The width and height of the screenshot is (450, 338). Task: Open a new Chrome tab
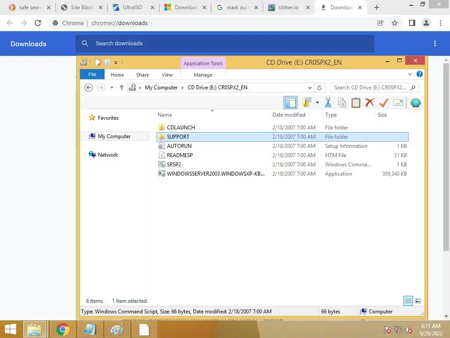[377, 7]
